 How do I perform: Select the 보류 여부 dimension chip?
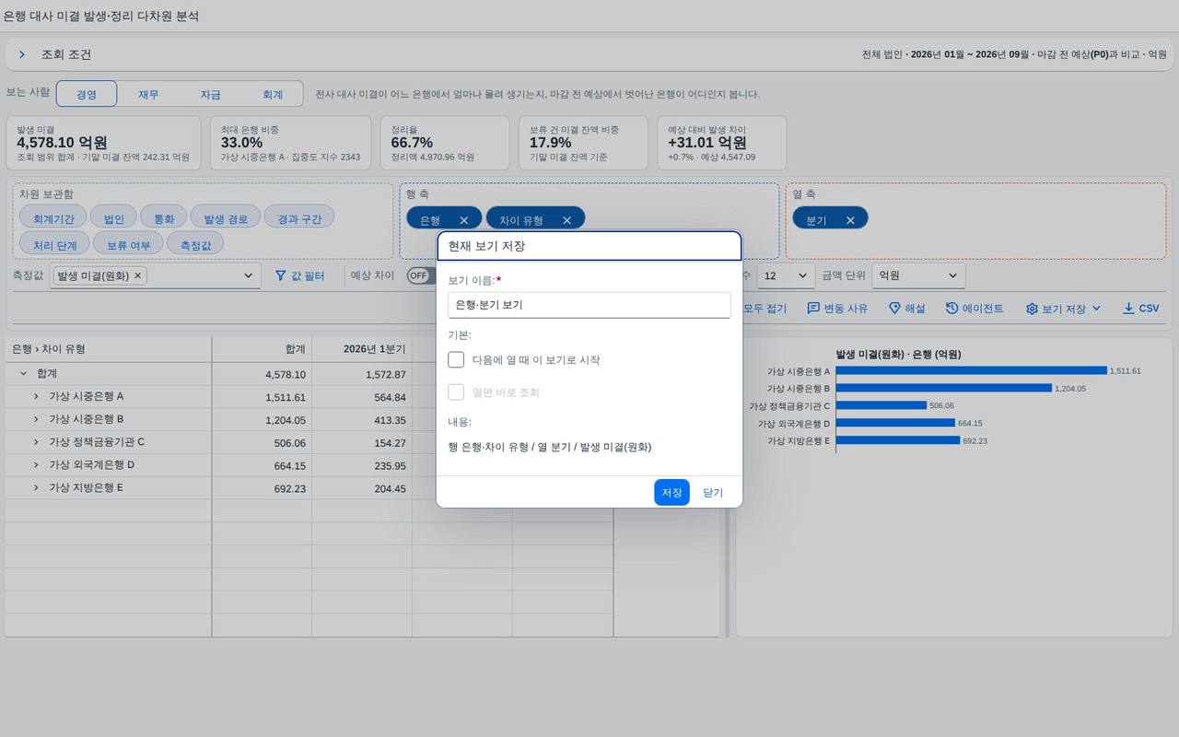tap(129, 243)
